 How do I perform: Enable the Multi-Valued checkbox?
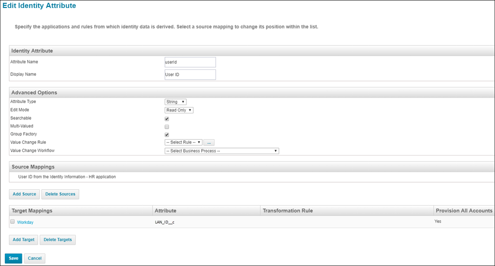pyautogui.click(x=167, y=127)
